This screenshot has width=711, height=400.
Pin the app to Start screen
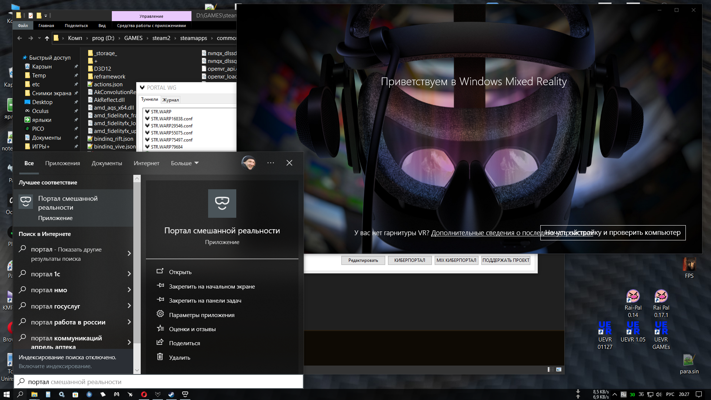[211, 287]
